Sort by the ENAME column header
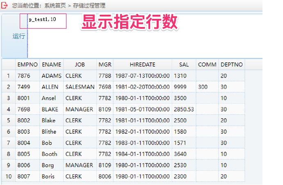The width and height of the screenshot is (283, 185). point(51,65)
